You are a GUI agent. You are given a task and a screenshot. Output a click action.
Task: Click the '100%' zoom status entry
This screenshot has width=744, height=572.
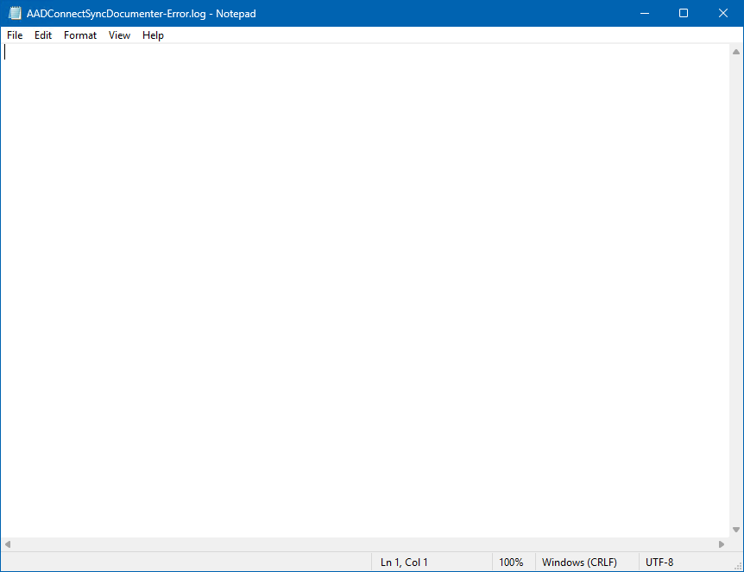pyautogui.click(x=511, y=563)
